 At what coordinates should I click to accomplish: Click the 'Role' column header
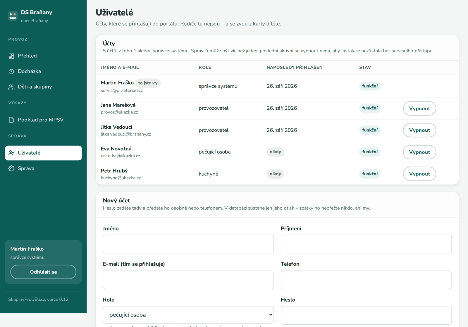[205, 67]
